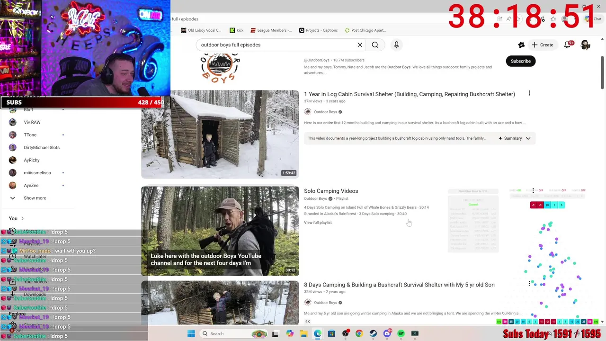This screenshot has height=341, width=606.
Task: Open the Windows Start menu
Action: tap(191, 333)
